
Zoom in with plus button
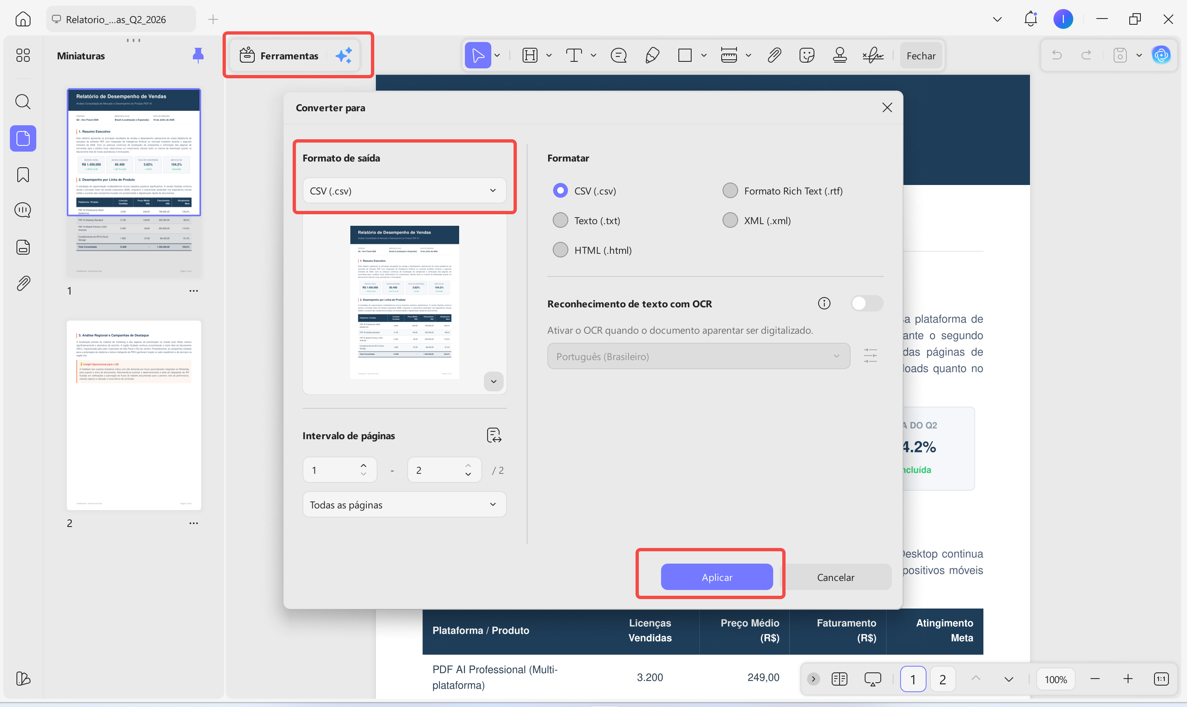(1127, 679)
